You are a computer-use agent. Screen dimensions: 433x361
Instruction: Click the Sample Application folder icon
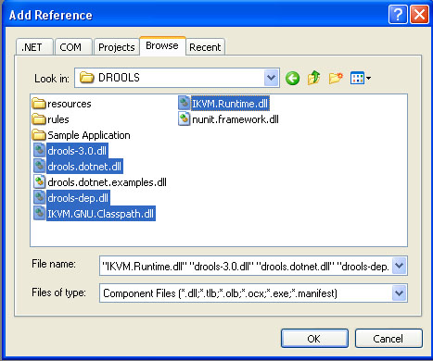(39, 135)
